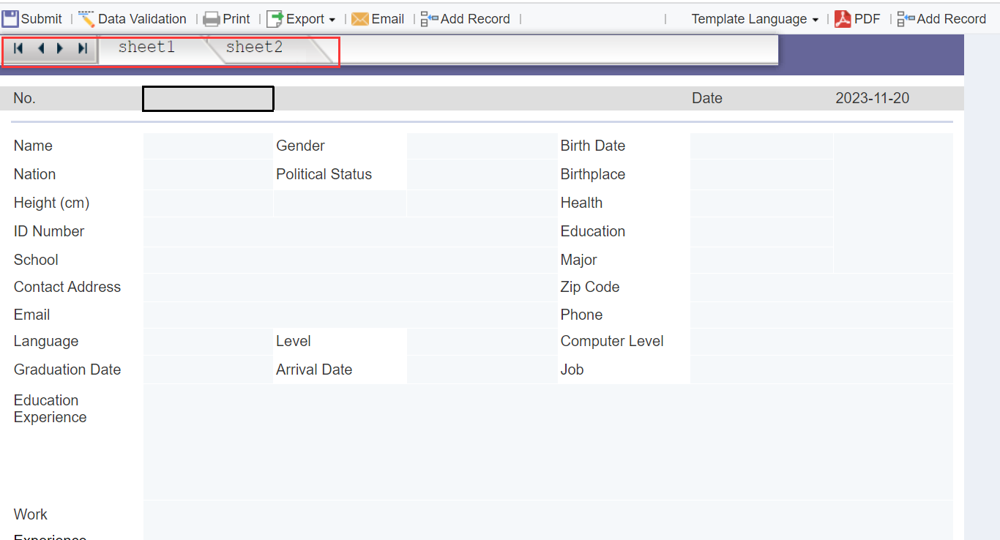Image resolution: width=1000 pixels, height=540 pixels.
Task: Click the ID Number input field
Action: (351, 232)
